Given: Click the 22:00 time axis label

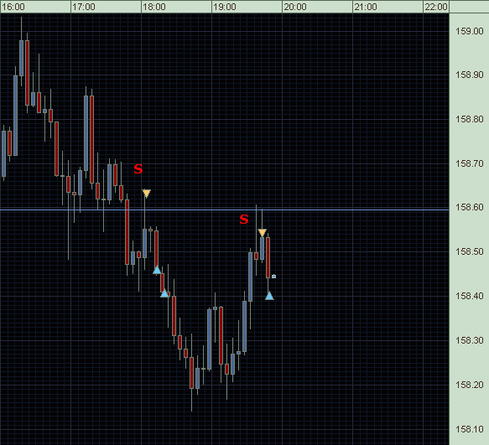Looking at the screenshot, I should point(436,7).
